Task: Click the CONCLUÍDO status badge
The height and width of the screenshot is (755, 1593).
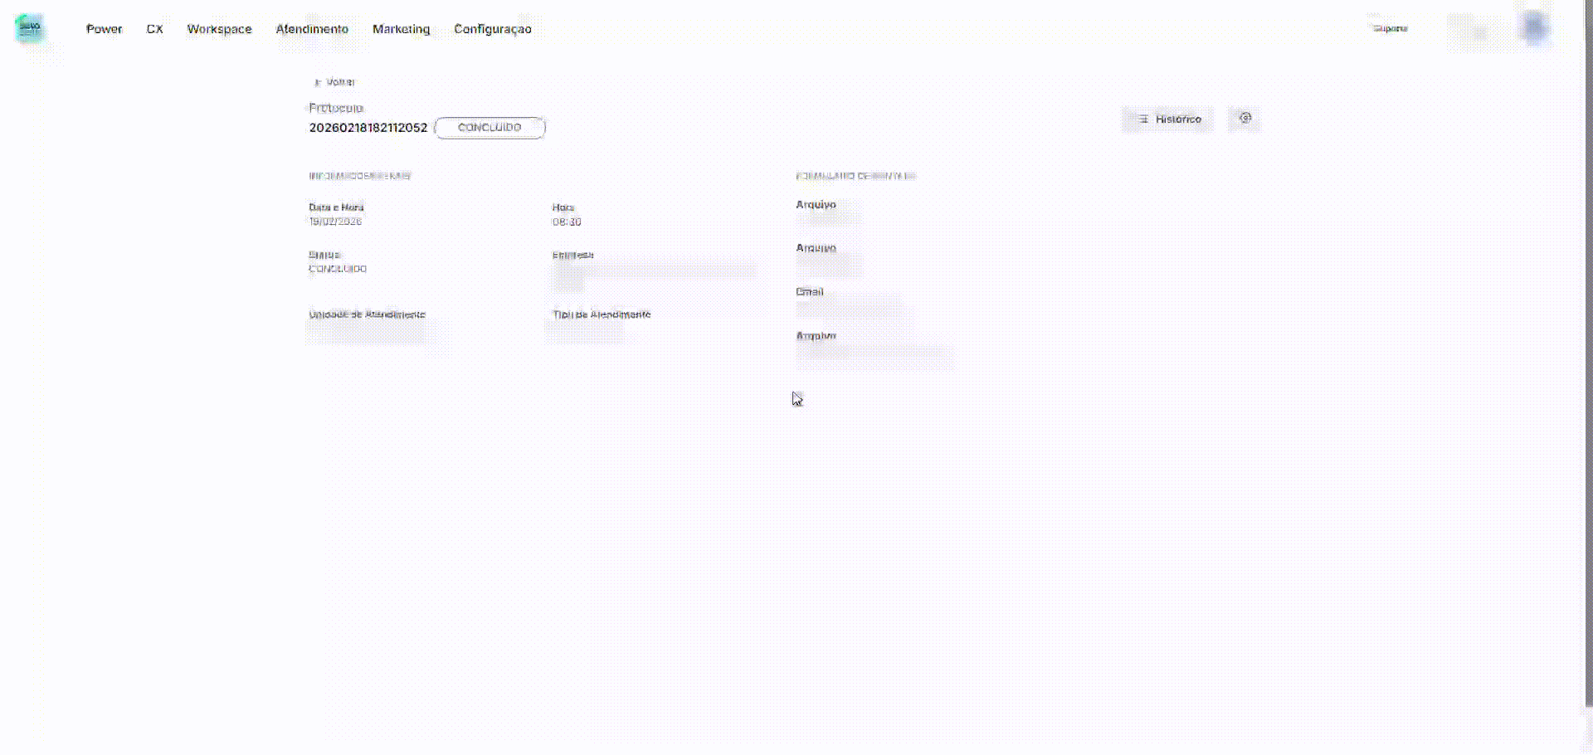Action: (490, 128)
